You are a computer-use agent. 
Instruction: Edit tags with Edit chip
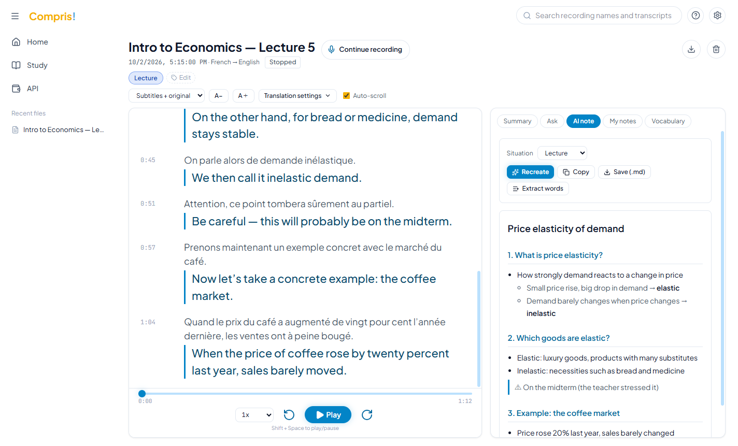click(181, 78)
